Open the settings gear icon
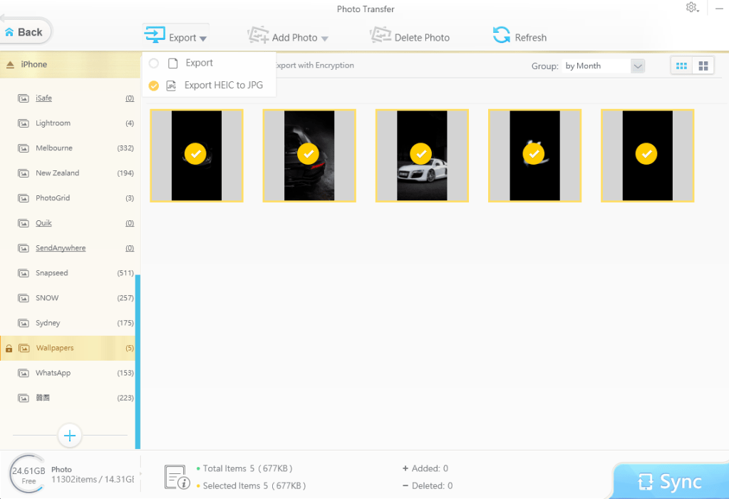Image resolution: width=729 pixels, height=499 pixels. click(x=691, y=8)
